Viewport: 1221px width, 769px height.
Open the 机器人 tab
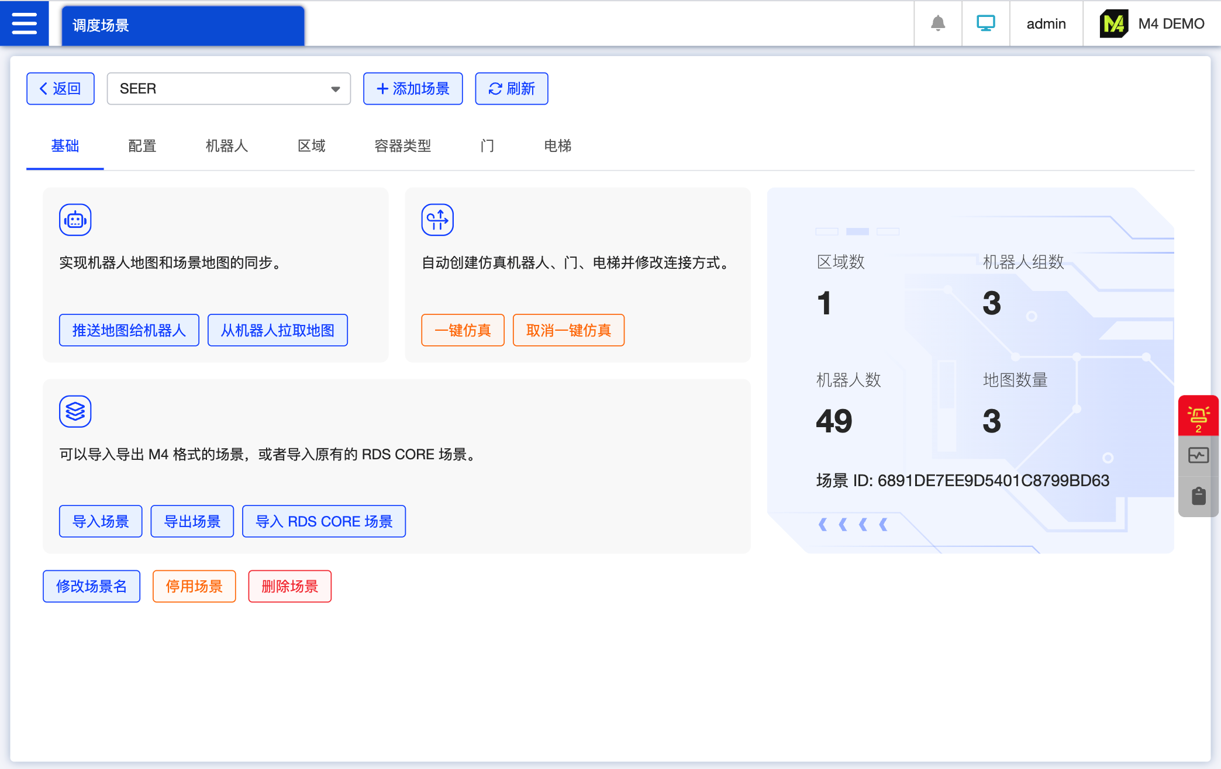click(227, 146)
